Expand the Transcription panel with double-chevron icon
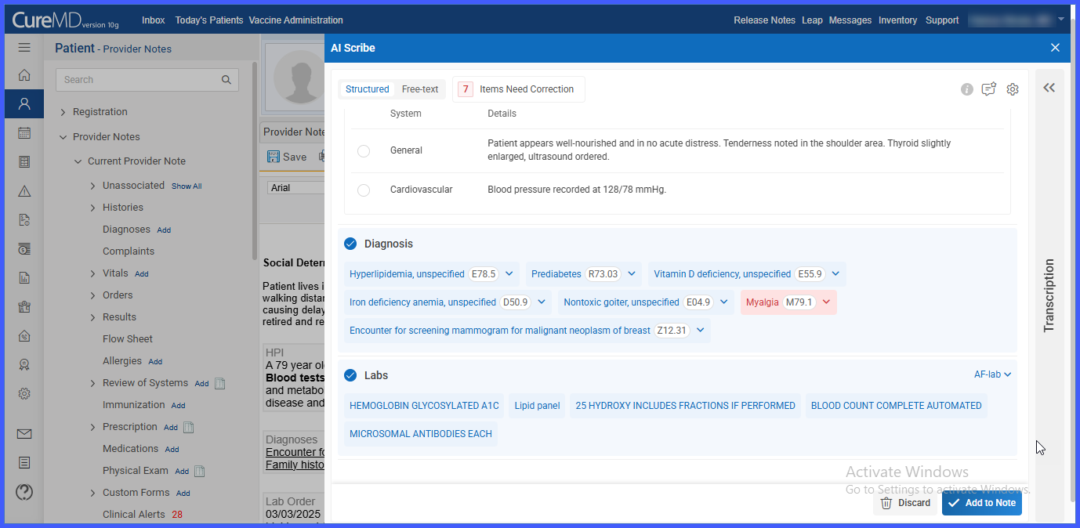This screenshot has width=1080, height=528. [x=1049, y=88]
